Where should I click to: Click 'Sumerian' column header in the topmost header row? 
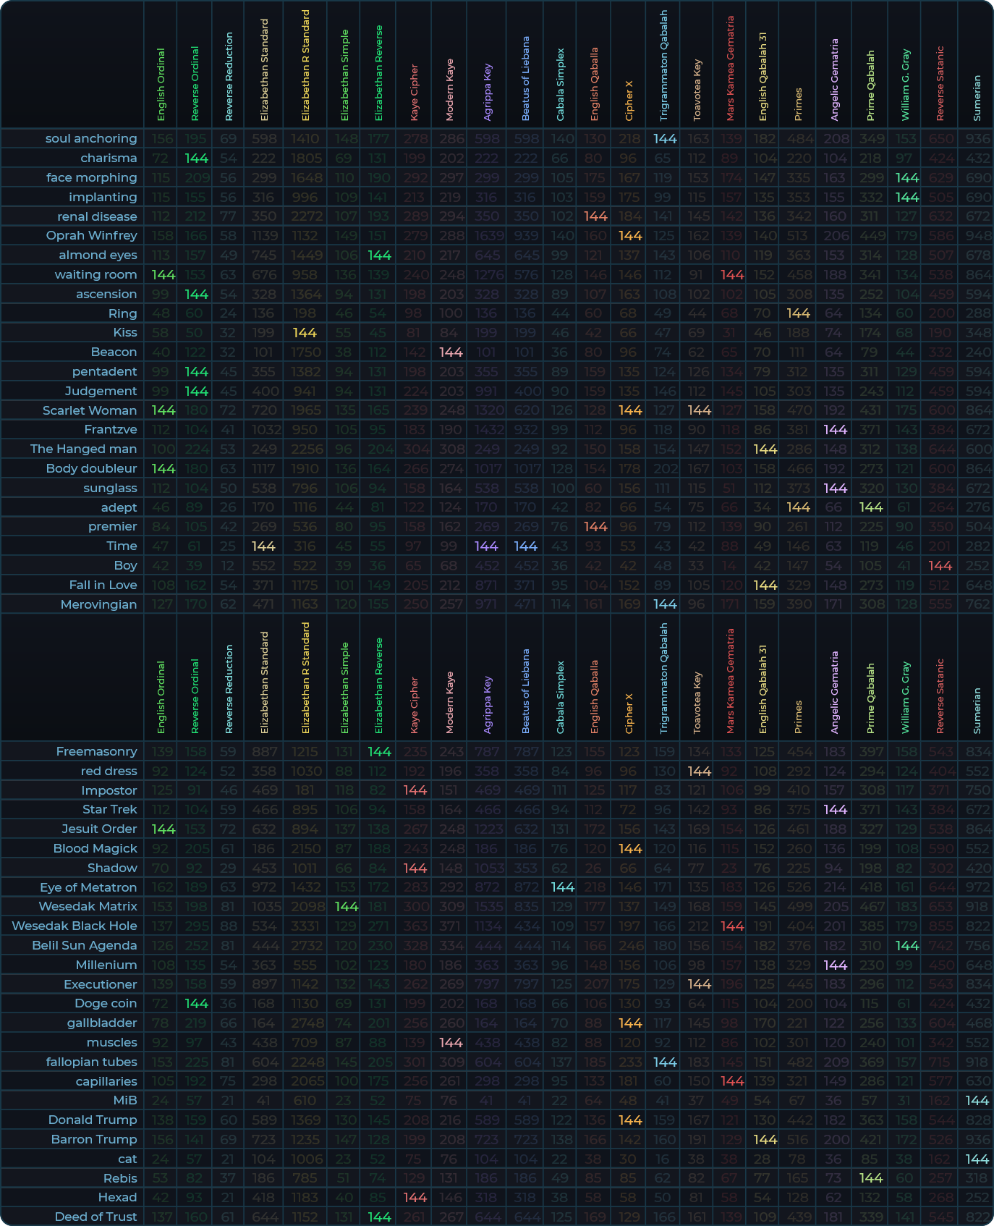click(x=977, y=98)
